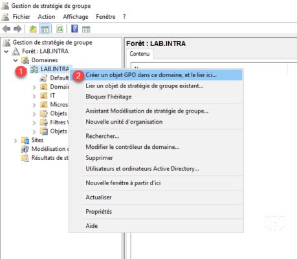
Task: Select Supprimer in context menu
Action: click(156, 158)
